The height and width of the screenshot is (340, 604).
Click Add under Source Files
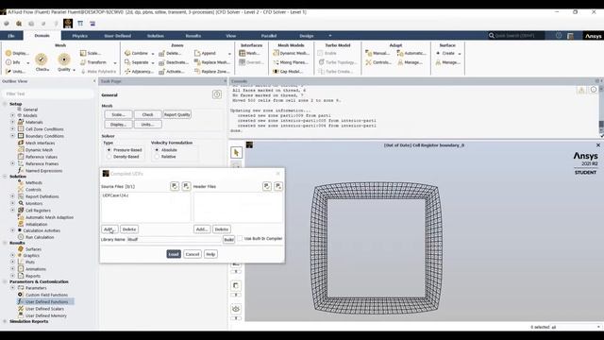(109, 229)
